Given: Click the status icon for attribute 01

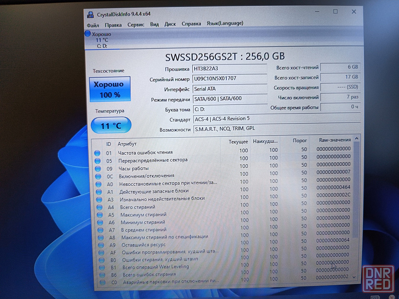Looking at the screenshot, I should tap(97, 153).
